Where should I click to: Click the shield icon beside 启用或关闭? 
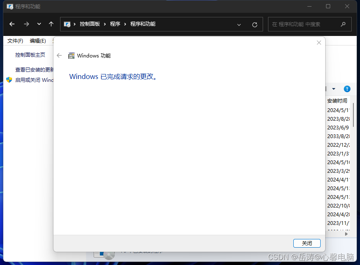coord(9,80)
